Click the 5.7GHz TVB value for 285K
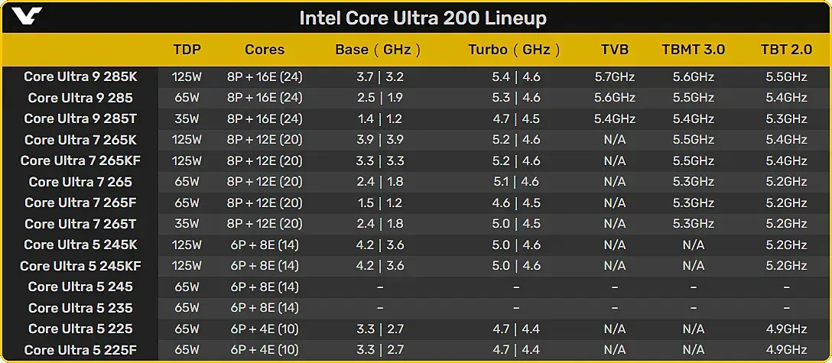Viewport: 832px width, 363px height. click(x=615, y=76)
